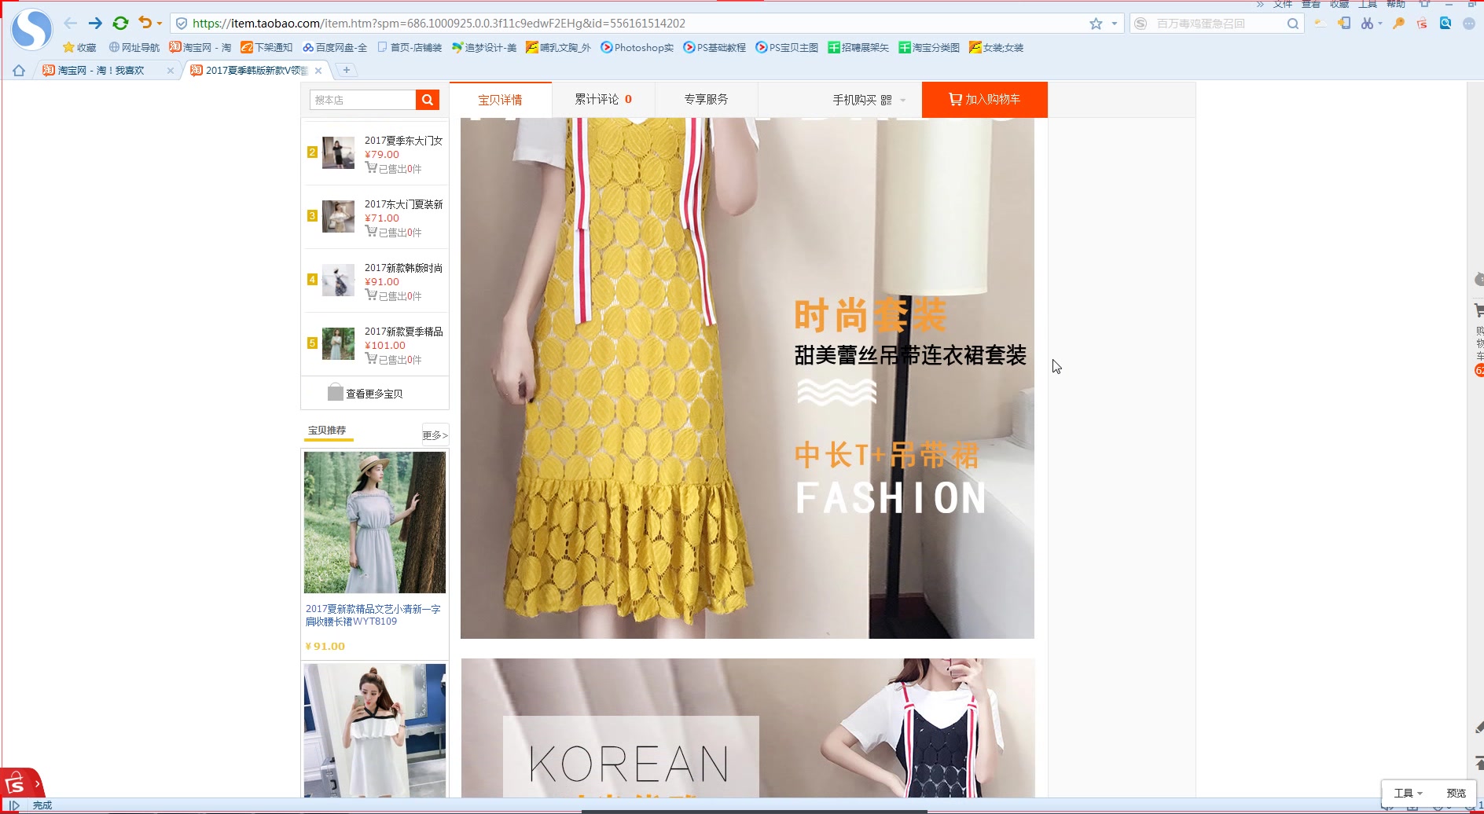Image resolution: width=1484 pixels, height=814 pixels.
Task: Open the 文件 menu
Action: [1283, 4]
